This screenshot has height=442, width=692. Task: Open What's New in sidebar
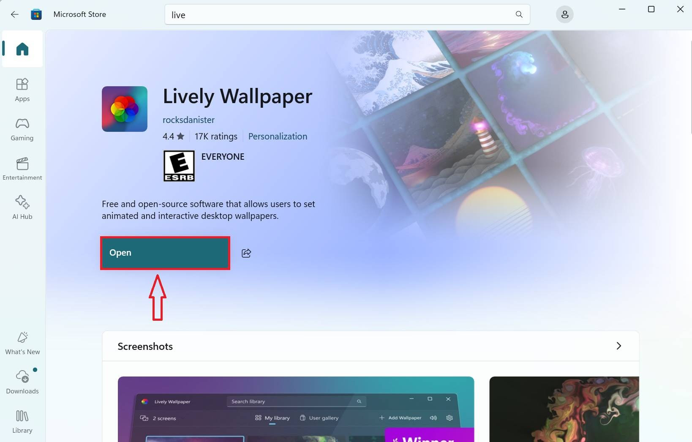tap(22, 343)
